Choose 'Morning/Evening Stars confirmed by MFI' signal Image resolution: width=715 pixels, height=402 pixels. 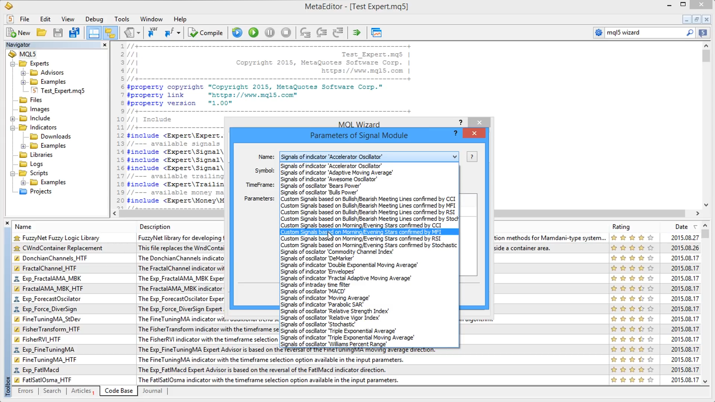(x=369, y=232)
